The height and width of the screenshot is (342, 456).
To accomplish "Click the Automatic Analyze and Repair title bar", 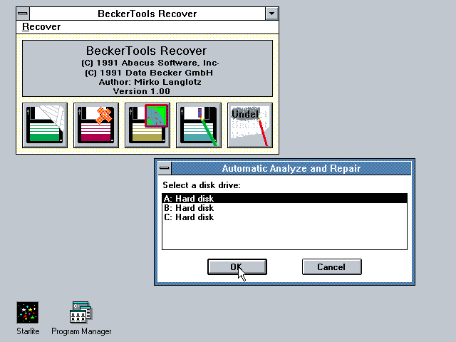I will tap(291, 168).
